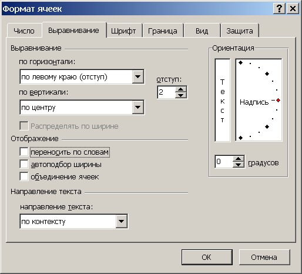Switch to the Выравнивание tab
Screen dimensions: 302x274
(74, 30)
